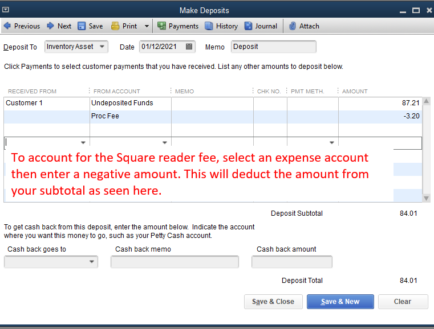Open the Payments window from toolbar
Viewport: 434px width, 329px height.
click(x=178, y=26)
